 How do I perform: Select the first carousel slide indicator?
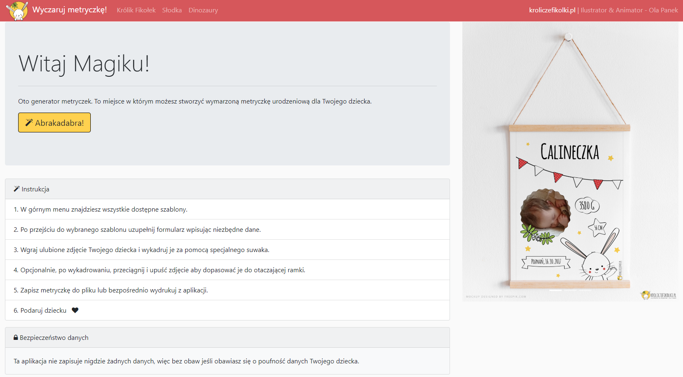pyautogui.click(x=556, y=290)
